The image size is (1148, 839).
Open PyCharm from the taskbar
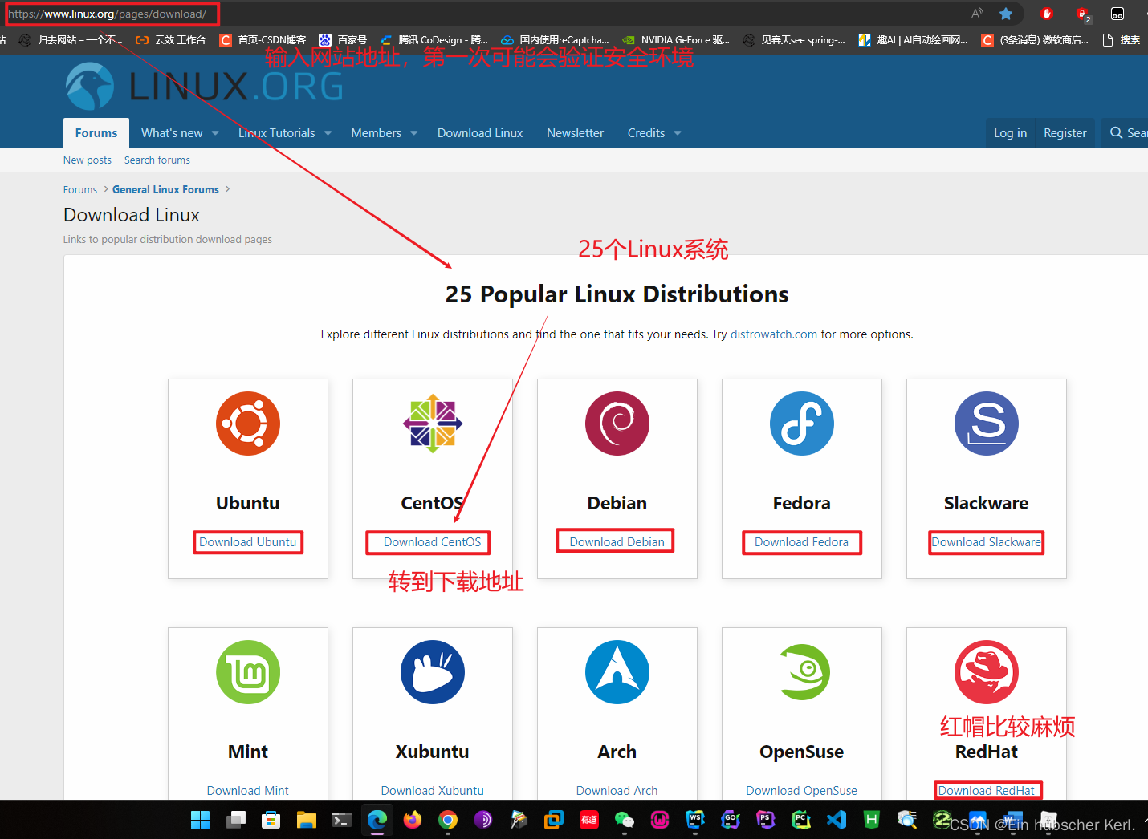[x=801, y=820]
